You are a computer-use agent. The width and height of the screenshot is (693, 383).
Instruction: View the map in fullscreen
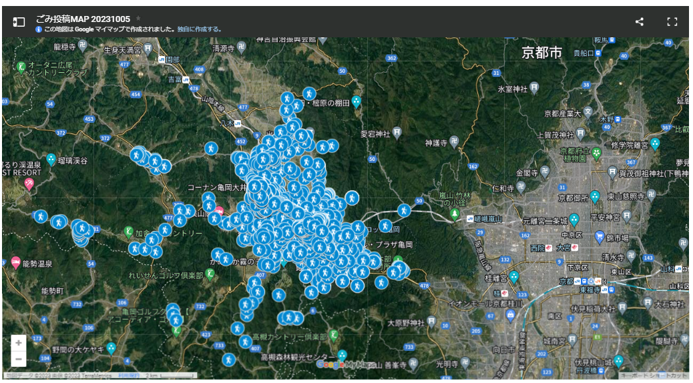[672, 21]
